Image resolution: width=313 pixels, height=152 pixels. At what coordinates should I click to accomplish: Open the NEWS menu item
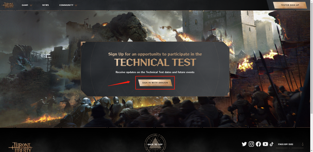pos(46,5)
